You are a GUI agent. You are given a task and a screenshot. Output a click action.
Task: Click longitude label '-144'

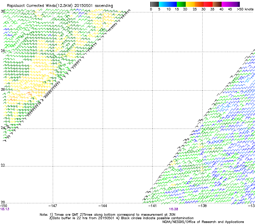tap(103, 206)
